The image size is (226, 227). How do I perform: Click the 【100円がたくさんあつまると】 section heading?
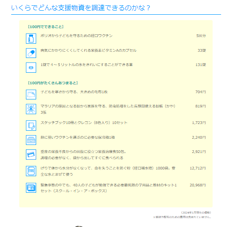(53, 83)
